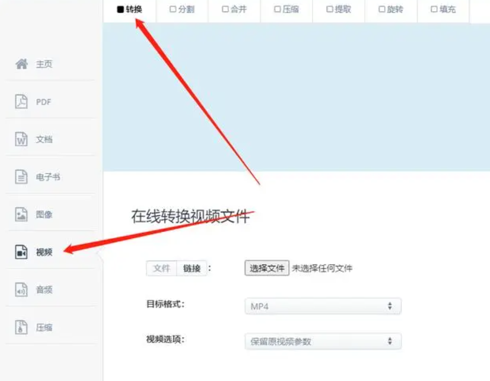Image resolution: width=490 pixels, height=381 pixels.
Task: Select the 压缩 archive icon in sidebar
Action: [21, 327]
